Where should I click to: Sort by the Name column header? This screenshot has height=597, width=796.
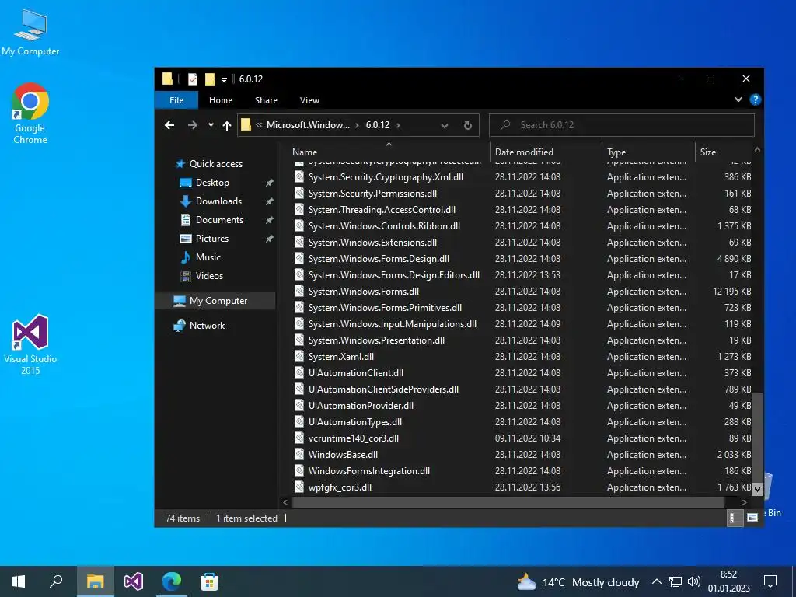point(389,152)
